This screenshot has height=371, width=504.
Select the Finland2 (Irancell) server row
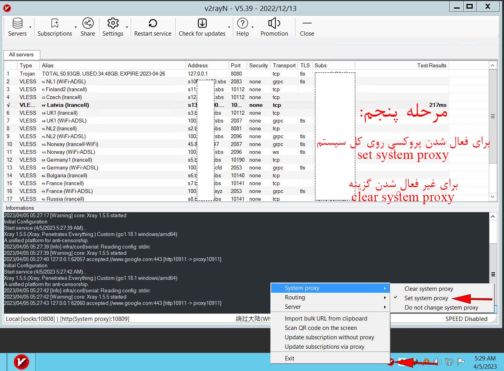[247, 89]
